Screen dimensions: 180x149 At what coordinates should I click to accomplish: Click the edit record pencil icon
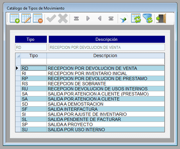[26, 18]
